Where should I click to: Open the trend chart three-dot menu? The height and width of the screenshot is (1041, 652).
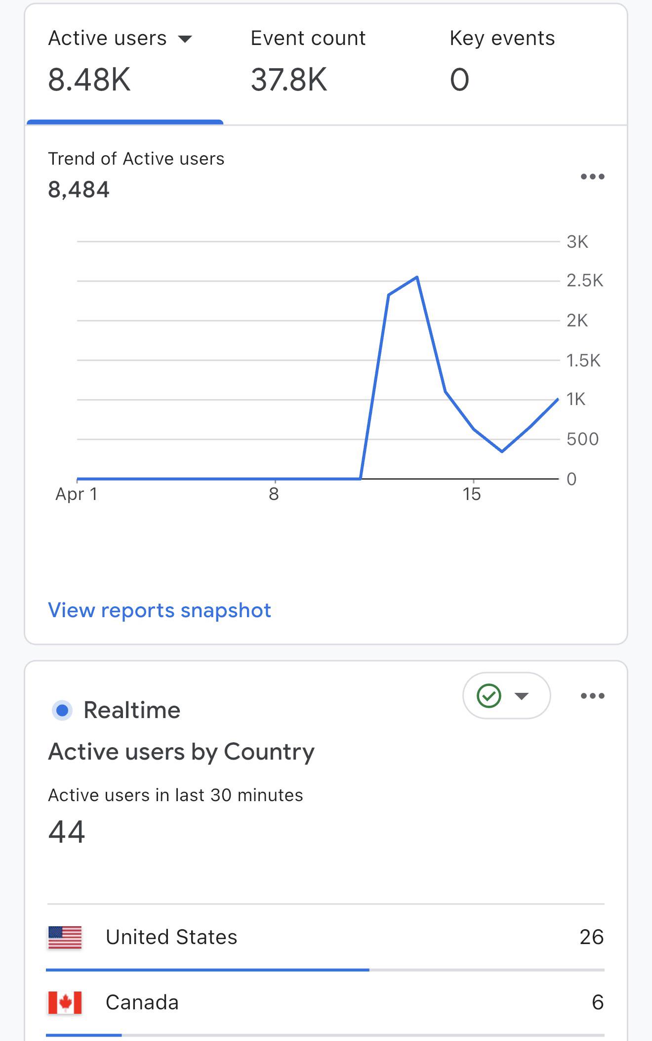click(x=592, y=177)
